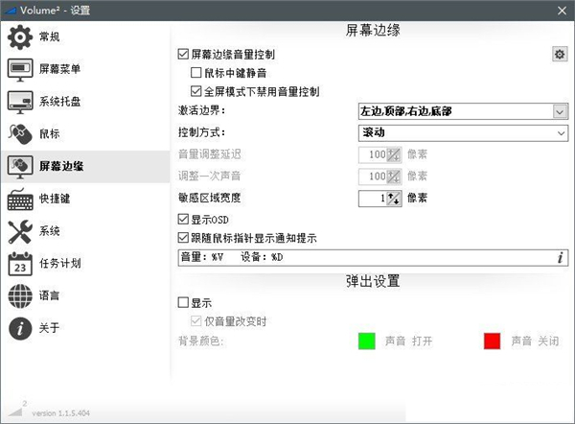This screenshot has width=575, height=424.
Task: Click the 音量调整延迟 value field showing 100
Action: 372,154
